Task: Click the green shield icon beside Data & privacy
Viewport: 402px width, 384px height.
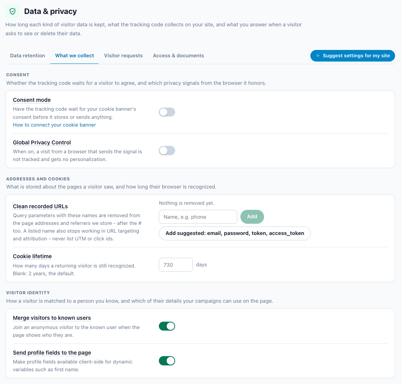Action: 12,11
